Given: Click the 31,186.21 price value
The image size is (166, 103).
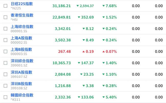Looking at the screenshot, I should coord(61,6).
